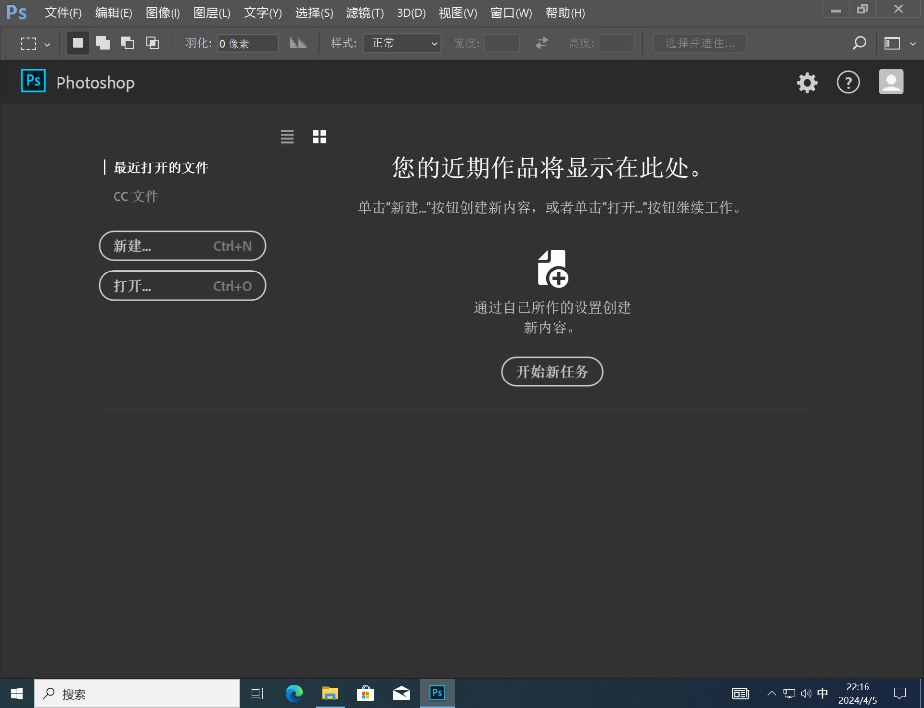Toggle the Chinese IME indicator (中)
This screenshot has height=708, width=924.
[x=823, y=694]
